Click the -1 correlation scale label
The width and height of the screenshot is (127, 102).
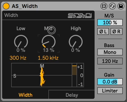click(x=81, y=84)
